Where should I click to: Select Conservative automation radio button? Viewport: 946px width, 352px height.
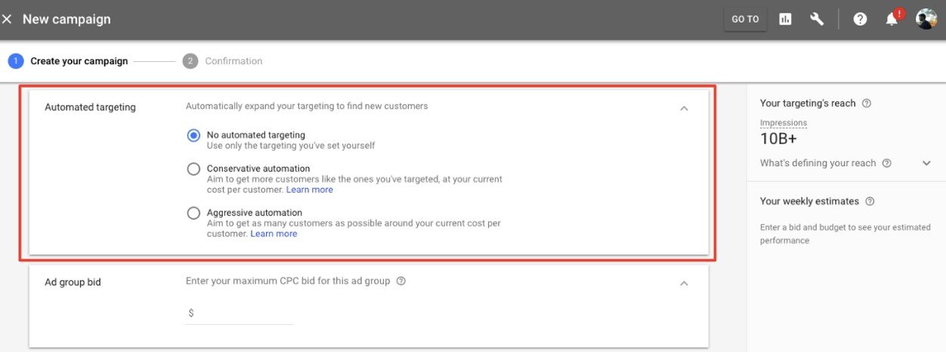click(193, 169)
